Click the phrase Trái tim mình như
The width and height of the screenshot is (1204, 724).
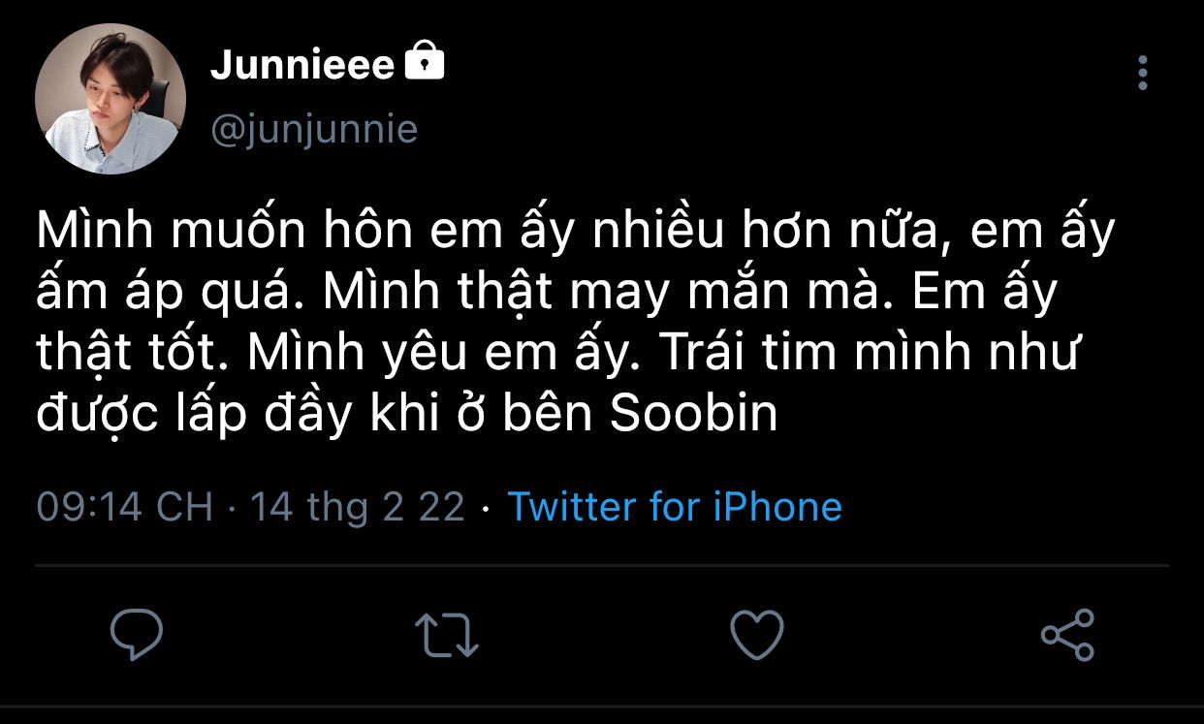(x=870, y=354)
